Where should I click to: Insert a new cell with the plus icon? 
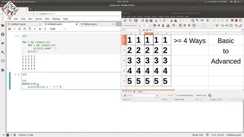[14, 29]
